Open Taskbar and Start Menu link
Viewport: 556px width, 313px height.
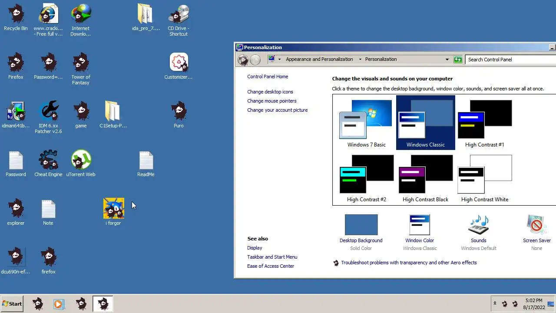click(x=272, y=257)
